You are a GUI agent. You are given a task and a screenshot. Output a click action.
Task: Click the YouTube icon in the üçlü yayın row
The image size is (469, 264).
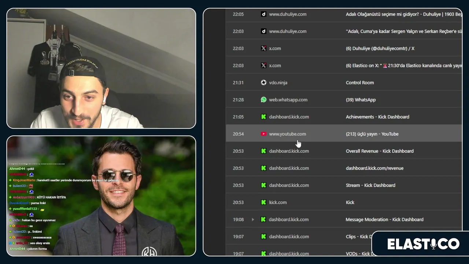263,134
